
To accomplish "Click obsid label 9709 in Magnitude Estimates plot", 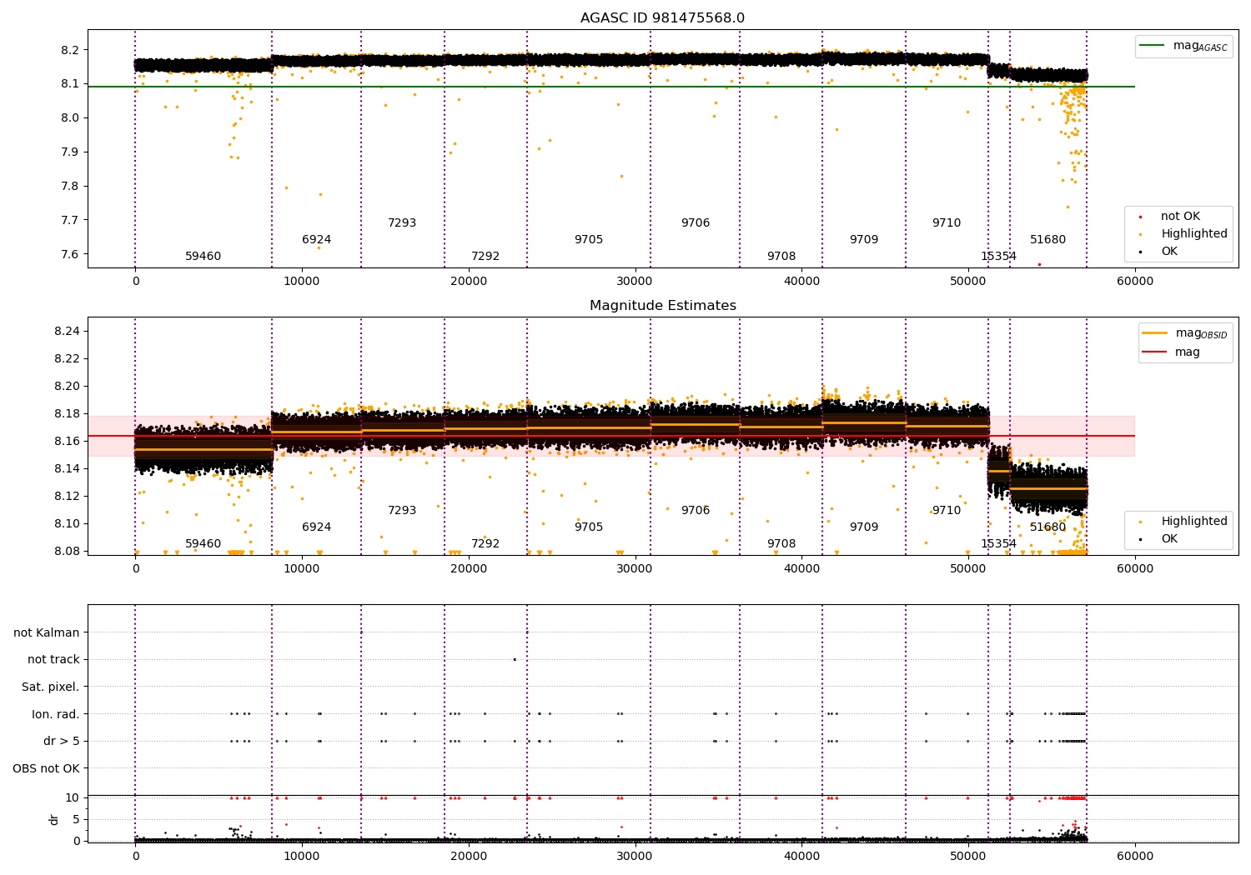I will coord(864,527).
